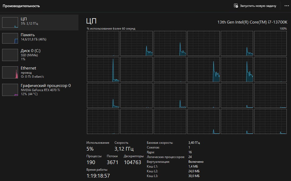The image size is (291, 181).
Task: Click the Производительность page title
Action: [21, 6]
